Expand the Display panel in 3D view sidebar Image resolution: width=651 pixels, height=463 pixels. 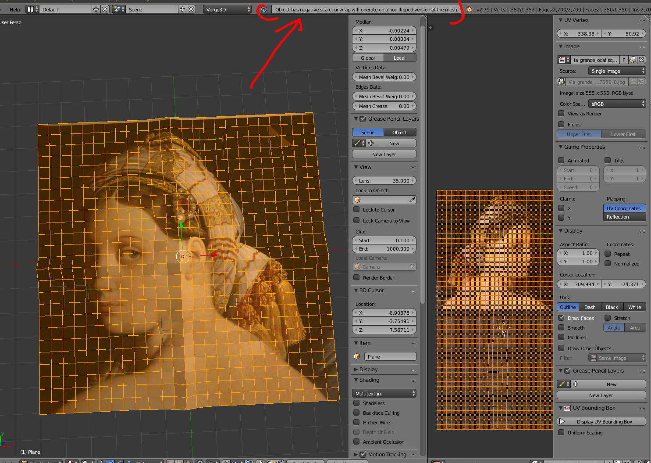[356, 370]
